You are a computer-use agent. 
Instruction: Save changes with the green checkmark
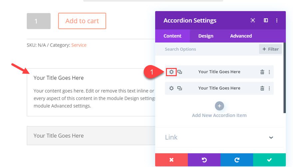click(x=269, y=160)
